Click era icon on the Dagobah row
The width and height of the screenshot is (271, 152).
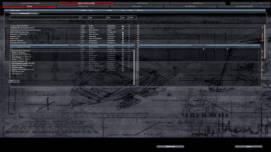123,36
